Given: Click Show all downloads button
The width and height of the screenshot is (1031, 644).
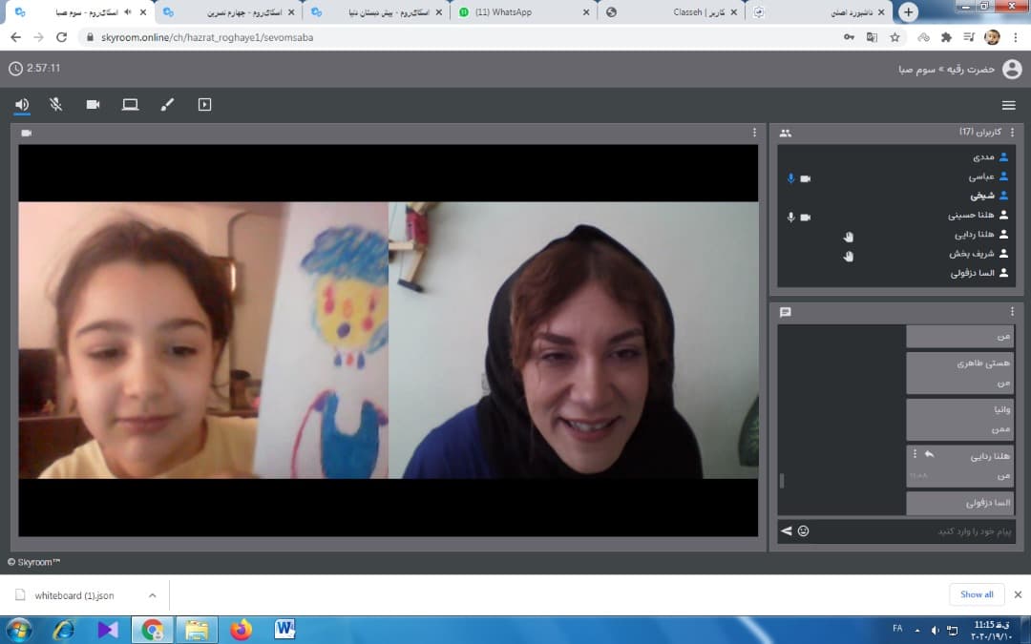Looking at the screenshot, I should [x=976, y=594].
